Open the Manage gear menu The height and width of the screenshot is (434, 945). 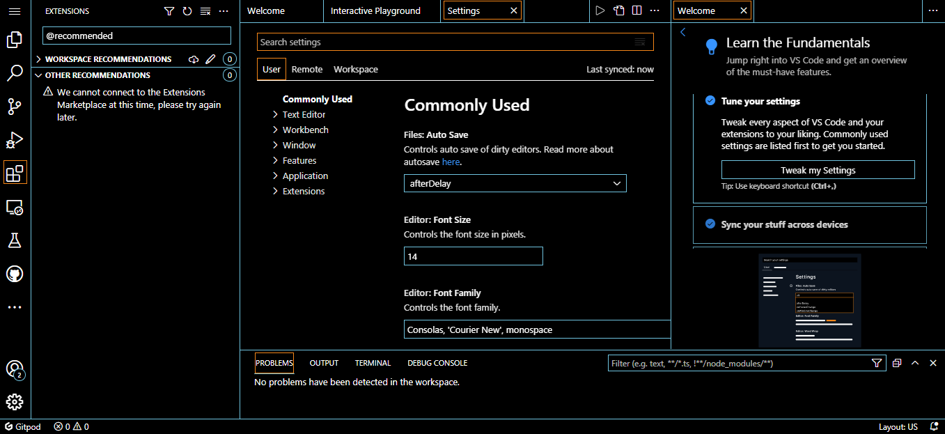pos(15,402)
